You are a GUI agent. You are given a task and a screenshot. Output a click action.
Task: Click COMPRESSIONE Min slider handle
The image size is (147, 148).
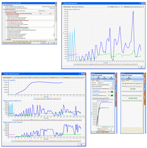125,95
